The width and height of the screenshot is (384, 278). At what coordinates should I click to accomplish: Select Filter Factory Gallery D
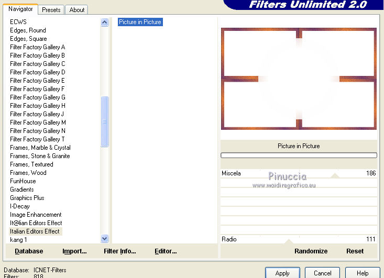click(x=38, y=72)
